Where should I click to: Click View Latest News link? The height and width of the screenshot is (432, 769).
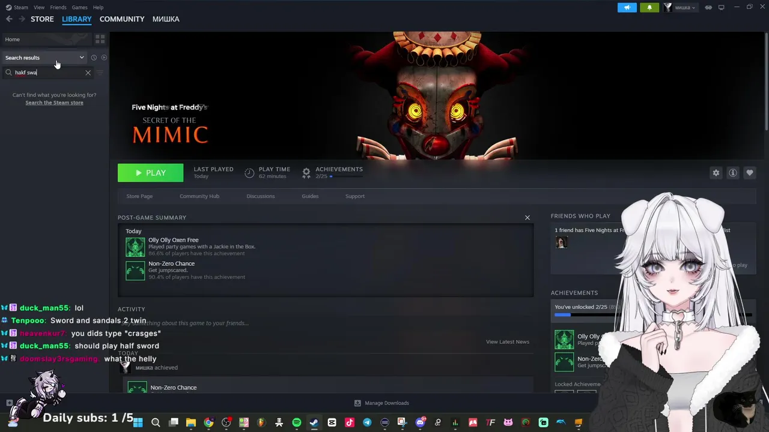(508, 342)
